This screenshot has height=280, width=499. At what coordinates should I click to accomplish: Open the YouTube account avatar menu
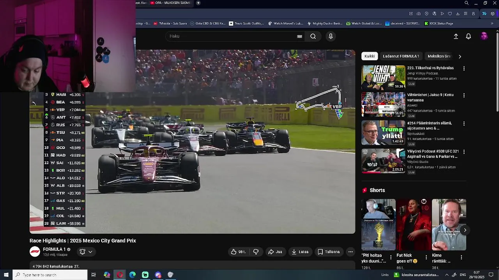pos(484,36)
